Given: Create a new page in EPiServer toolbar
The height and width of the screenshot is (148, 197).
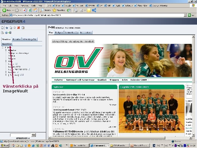Looking at the screenshot, I should click(2, 28).
